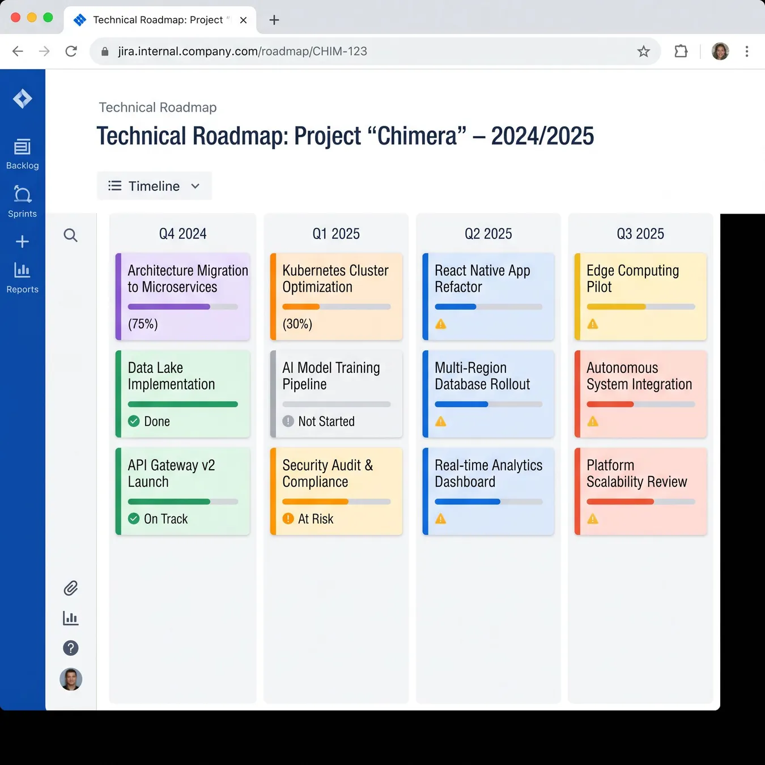This screenshot has width=765, height=765.
Task: Open the Kubernetes Cluster Optimization card
Action: [337, 296]
